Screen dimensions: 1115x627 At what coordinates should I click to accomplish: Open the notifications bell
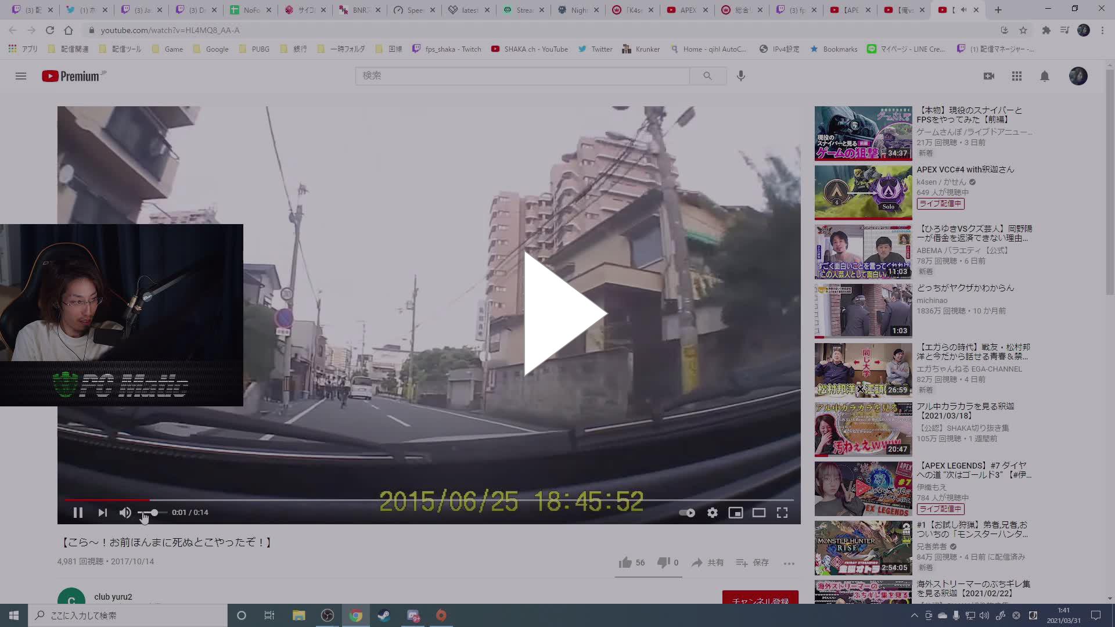pos(1044,76)
